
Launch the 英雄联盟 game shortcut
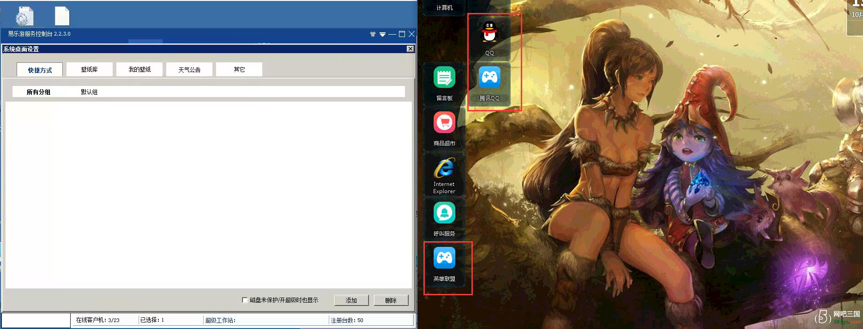tap(444, 258)
